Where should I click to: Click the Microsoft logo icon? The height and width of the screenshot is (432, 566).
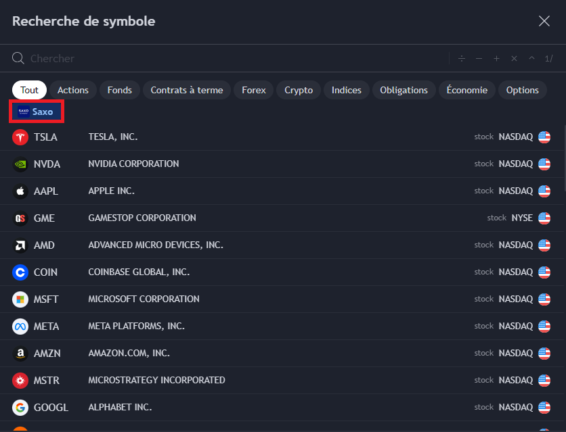[x=20, y=299]
